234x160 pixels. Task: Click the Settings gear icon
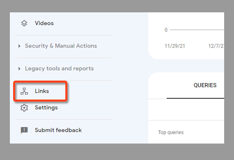tap(24, 108)
